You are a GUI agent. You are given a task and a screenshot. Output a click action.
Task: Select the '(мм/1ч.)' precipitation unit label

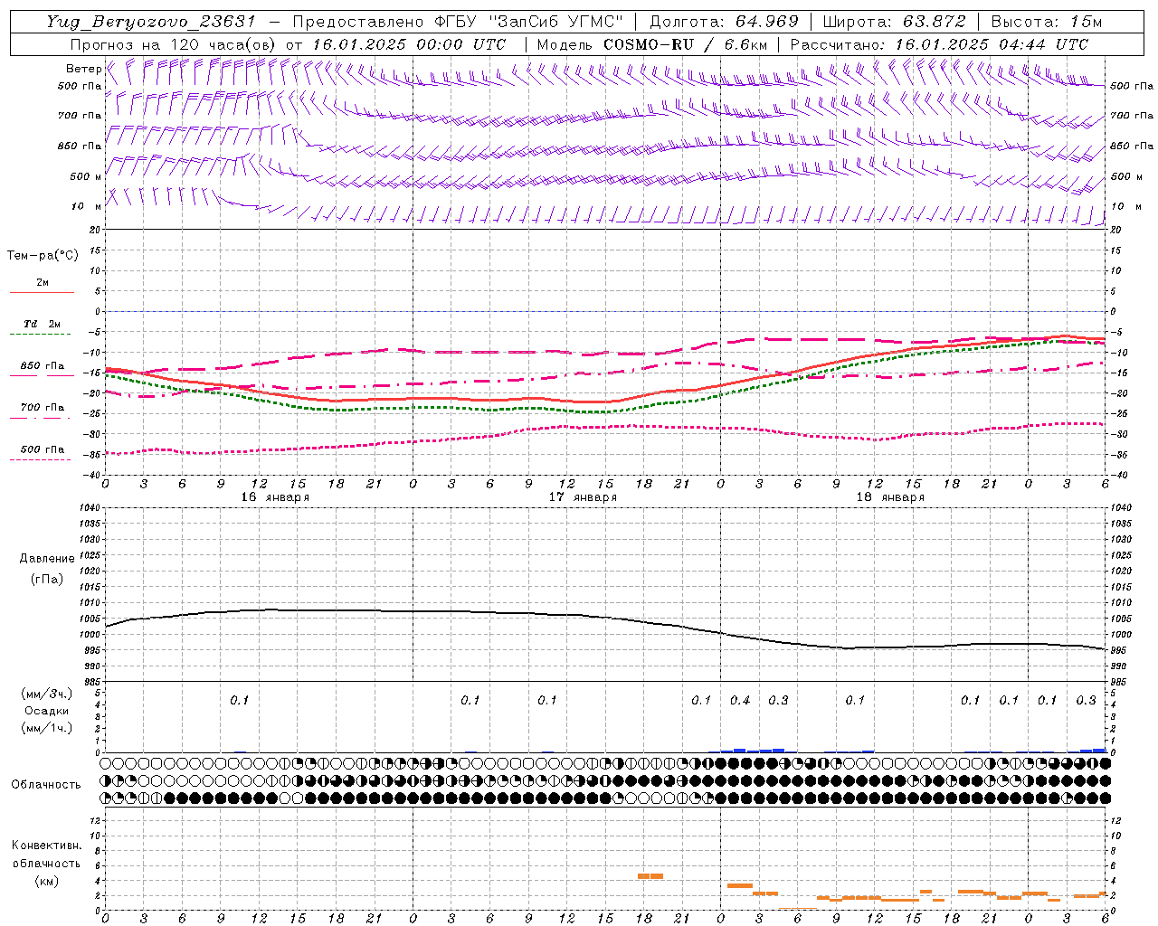(x=47, y=728)
